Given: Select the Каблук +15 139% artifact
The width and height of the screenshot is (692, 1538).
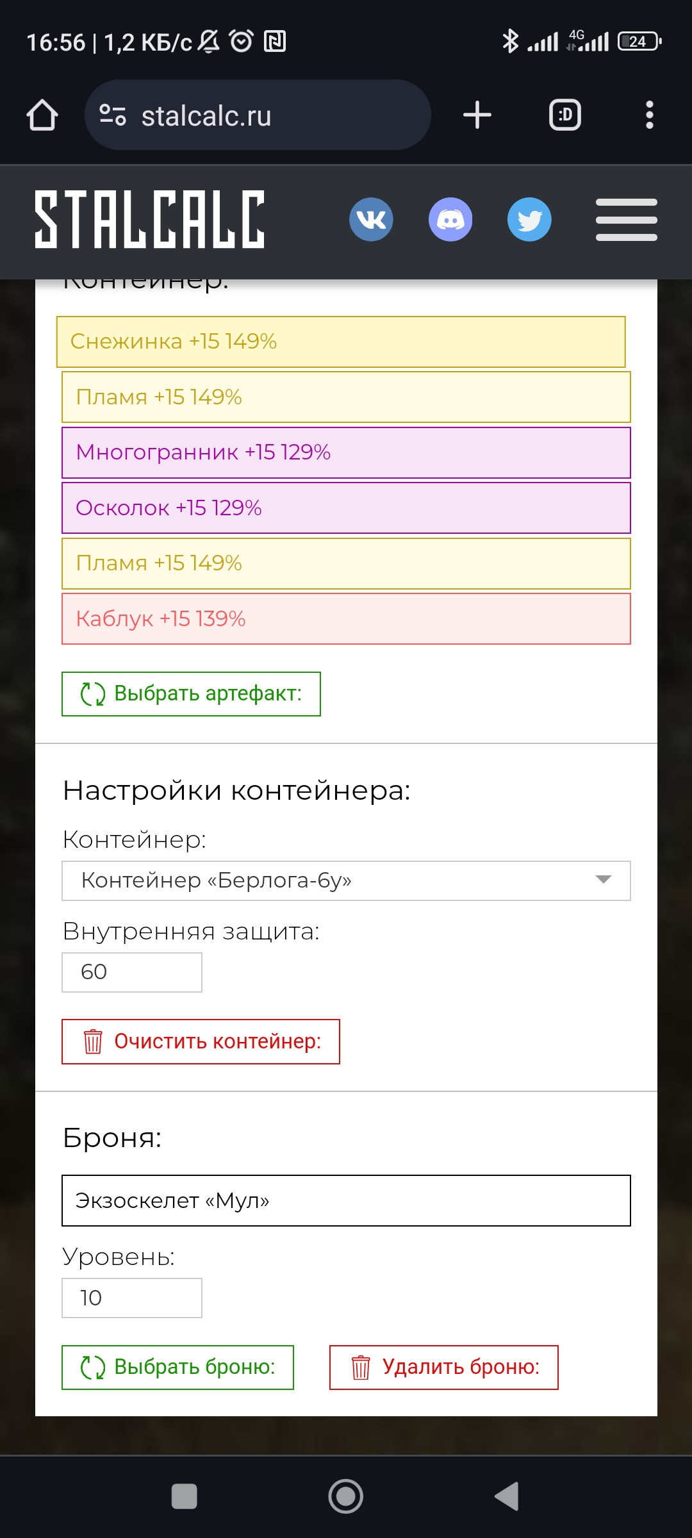Looking at the screenshot, I should (x=346, y=618).
